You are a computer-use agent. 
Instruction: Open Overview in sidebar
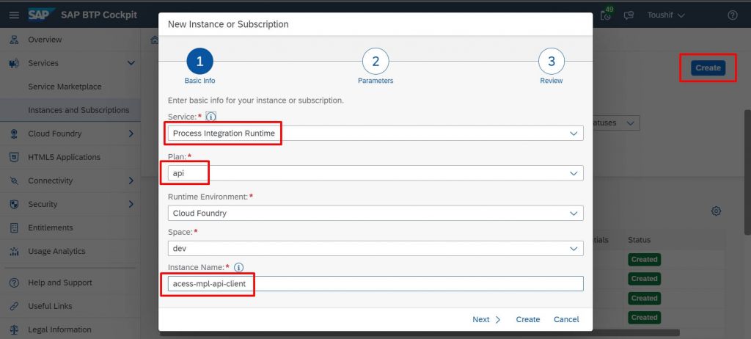45,40
